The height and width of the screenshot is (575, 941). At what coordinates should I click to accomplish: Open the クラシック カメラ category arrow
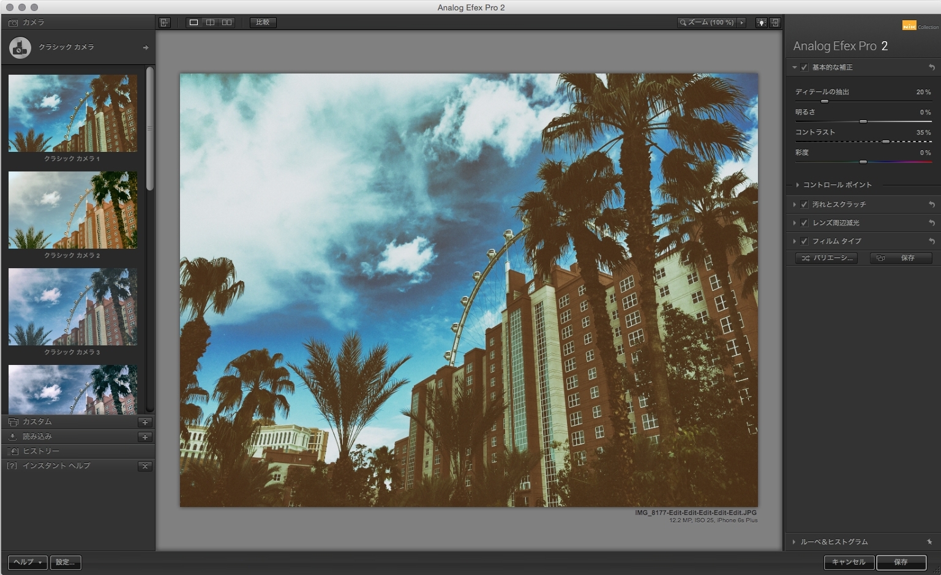146,47
